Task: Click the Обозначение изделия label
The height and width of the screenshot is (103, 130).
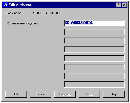Action: pos(21,23)
